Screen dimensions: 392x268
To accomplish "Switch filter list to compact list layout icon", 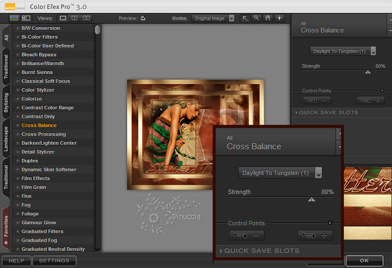I will (x=26, y=18).
